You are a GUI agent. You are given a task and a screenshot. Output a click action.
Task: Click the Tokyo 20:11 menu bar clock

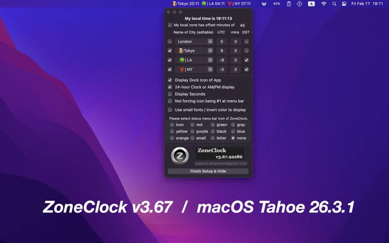tap(186, 4)
